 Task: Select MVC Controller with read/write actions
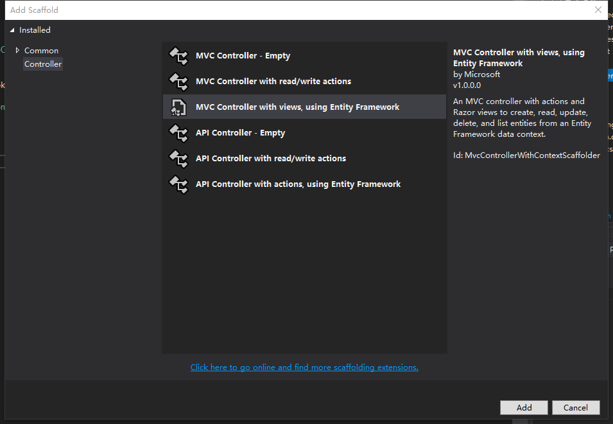tap(273, 82)
